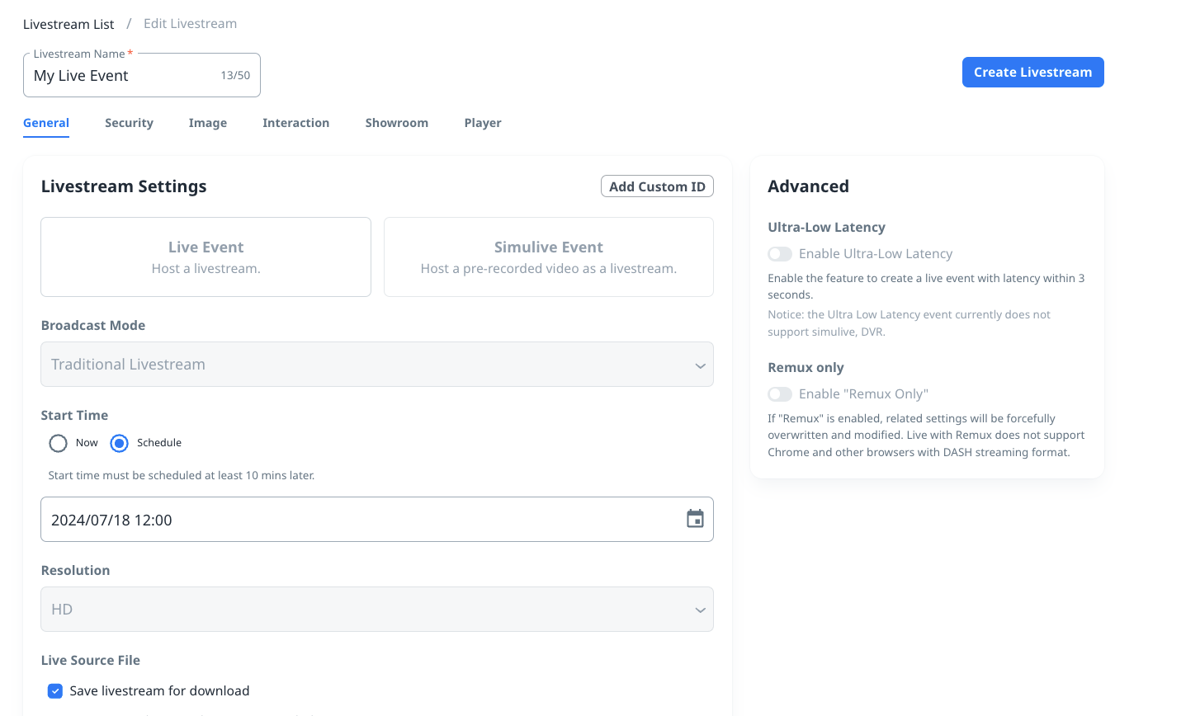Open the Image tab
The image size is (1200, 716).
(x=208, y=123)
